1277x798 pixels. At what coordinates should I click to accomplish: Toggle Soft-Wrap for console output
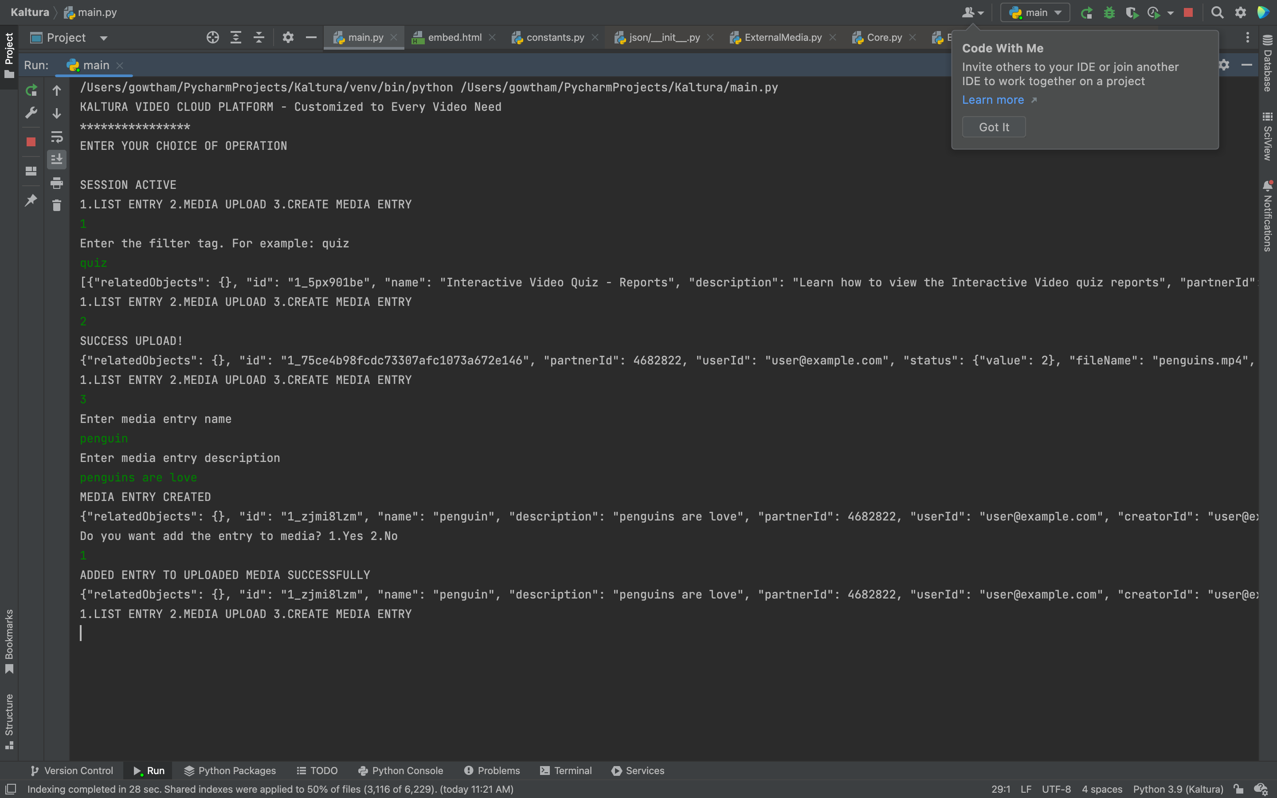click(x=56, y=137)
